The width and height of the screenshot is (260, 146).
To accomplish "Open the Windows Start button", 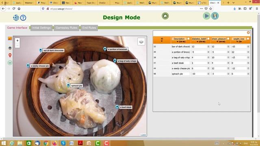I will [3, 143].
